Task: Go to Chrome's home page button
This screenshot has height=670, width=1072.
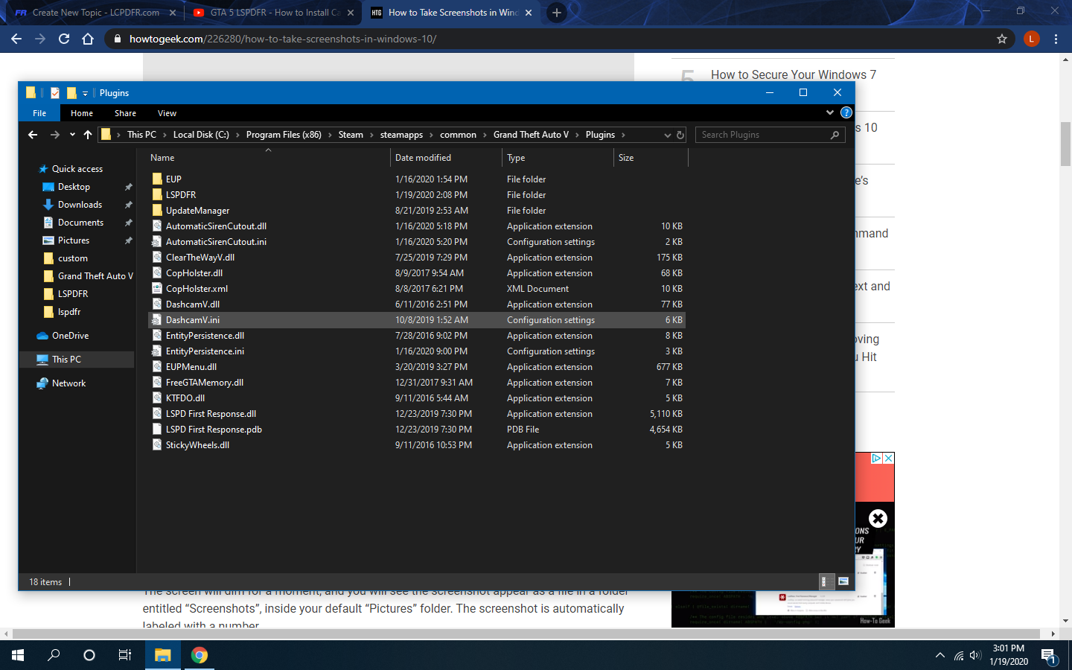Action: 88,39
